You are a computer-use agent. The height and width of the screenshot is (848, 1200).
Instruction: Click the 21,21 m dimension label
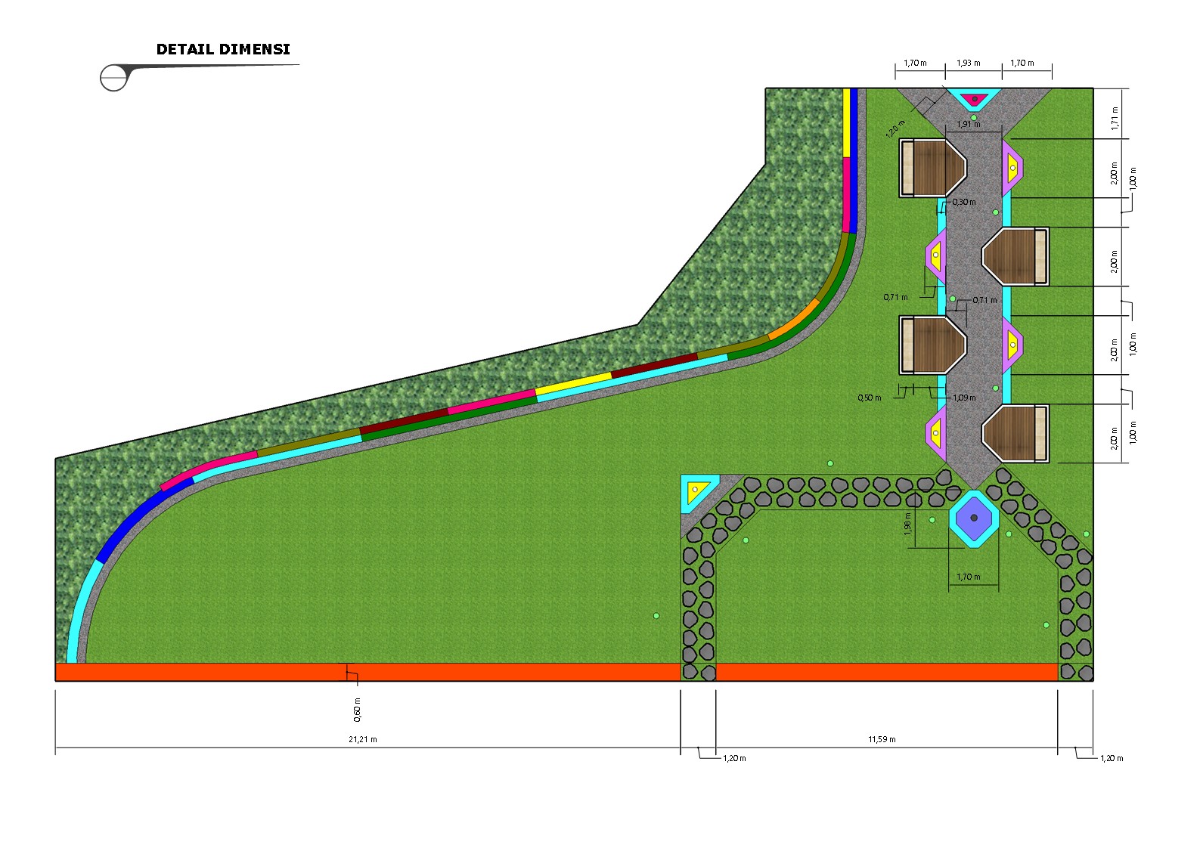[x=363, y=739]
